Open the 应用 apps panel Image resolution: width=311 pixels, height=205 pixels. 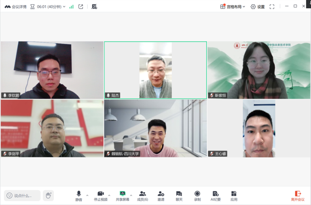coord(234,195)
